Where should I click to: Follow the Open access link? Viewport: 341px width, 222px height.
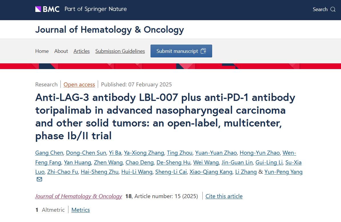point(79,84)
